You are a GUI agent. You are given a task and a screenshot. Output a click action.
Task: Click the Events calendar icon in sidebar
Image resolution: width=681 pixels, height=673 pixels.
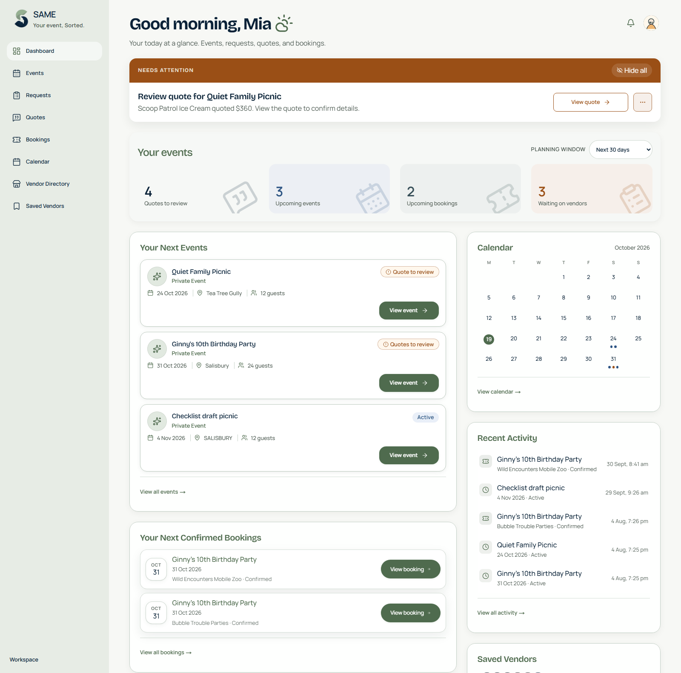tap(17, 73)
